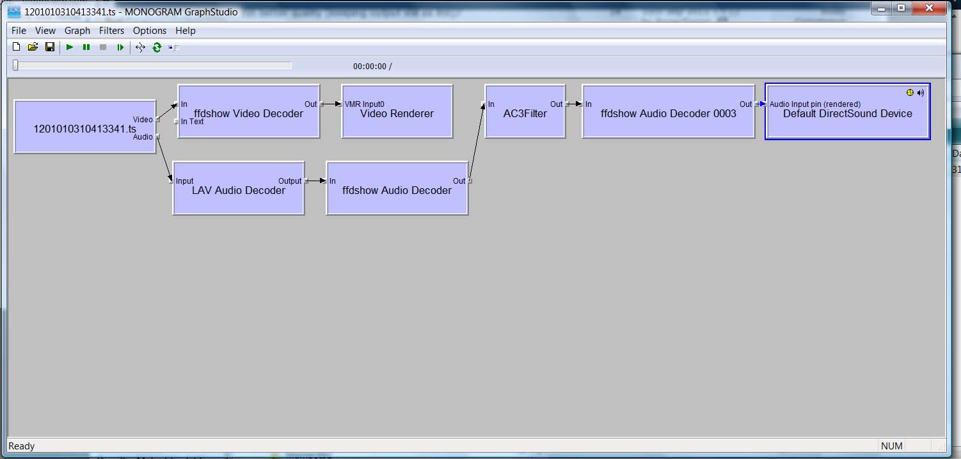Click the New graph toolbar icon
The height and width of the screenshot is (459, 961).
[x=17, y=47]
